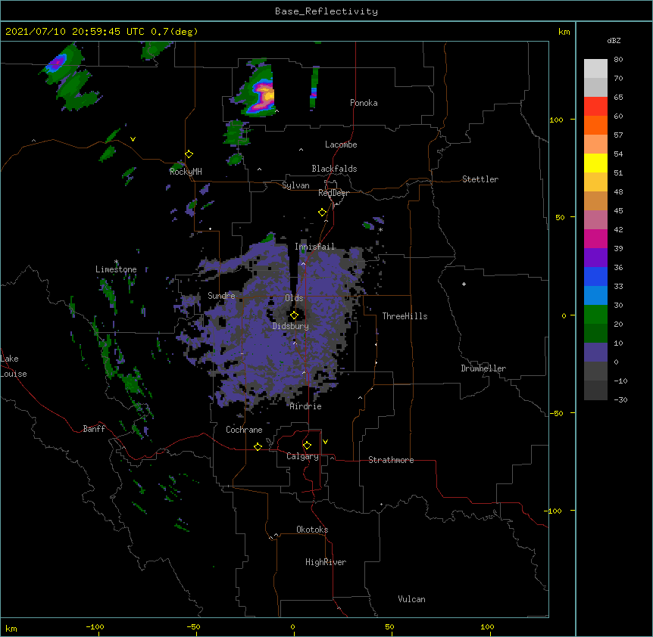Click the Stettler city label
The image size is (653, 637).
point(480,179)
